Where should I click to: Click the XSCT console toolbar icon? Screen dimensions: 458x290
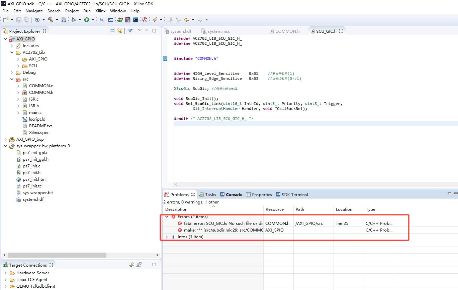110,20
